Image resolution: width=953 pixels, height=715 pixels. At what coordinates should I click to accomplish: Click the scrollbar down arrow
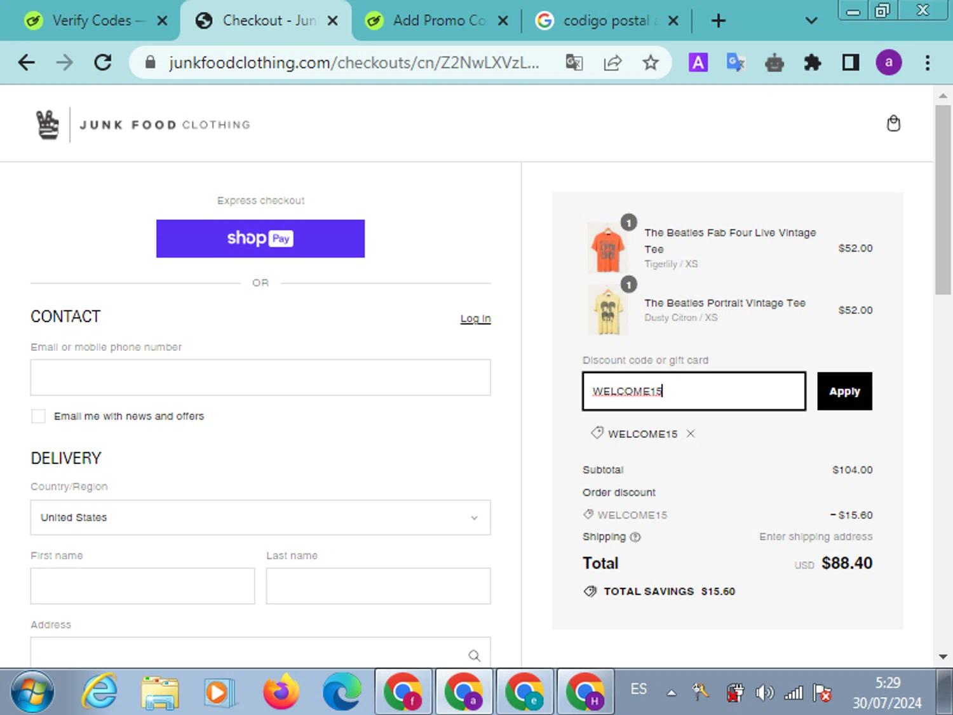pyautogui.click(x=943, y=657)
